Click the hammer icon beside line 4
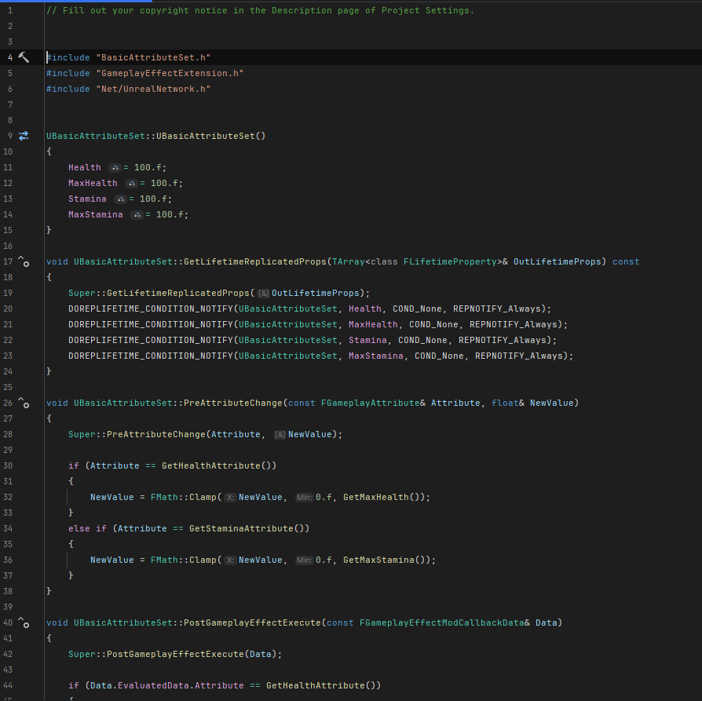The image size is (702, 701). 24,57
